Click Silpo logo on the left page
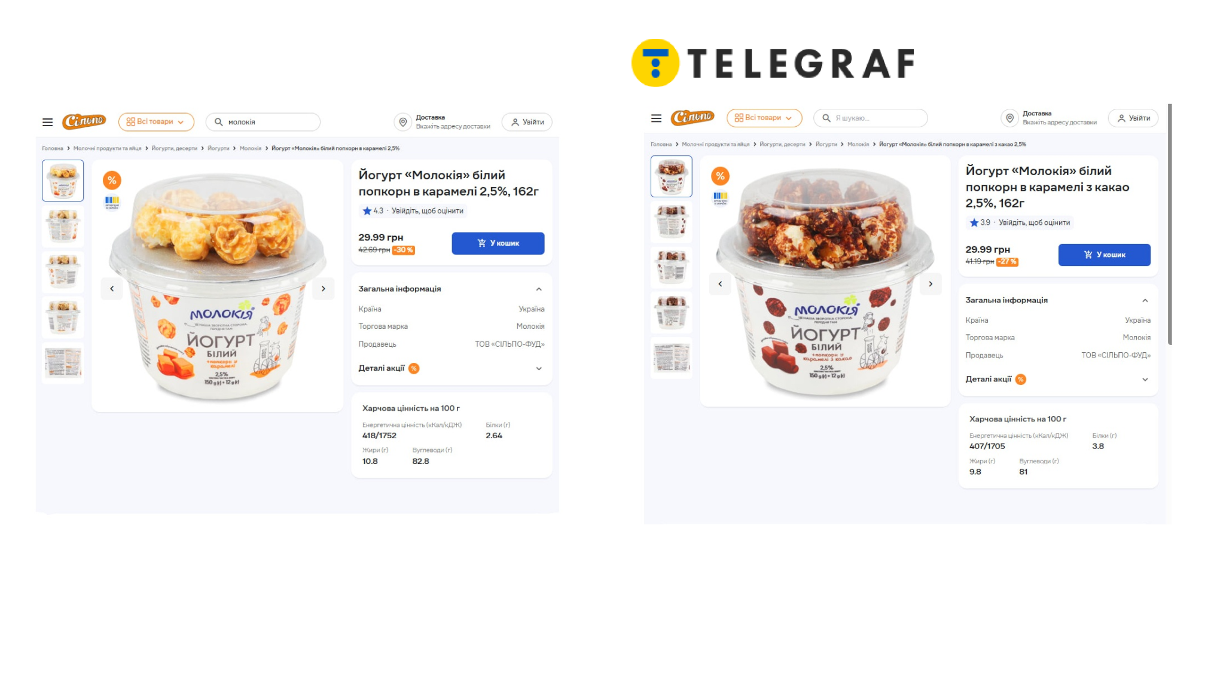Viewport: 1208px width, 675px height. (x=84, y=121)
